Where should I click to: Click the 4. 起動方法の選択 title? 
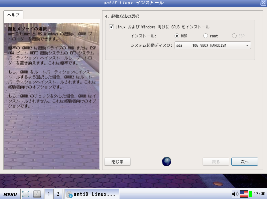[122, 16]
